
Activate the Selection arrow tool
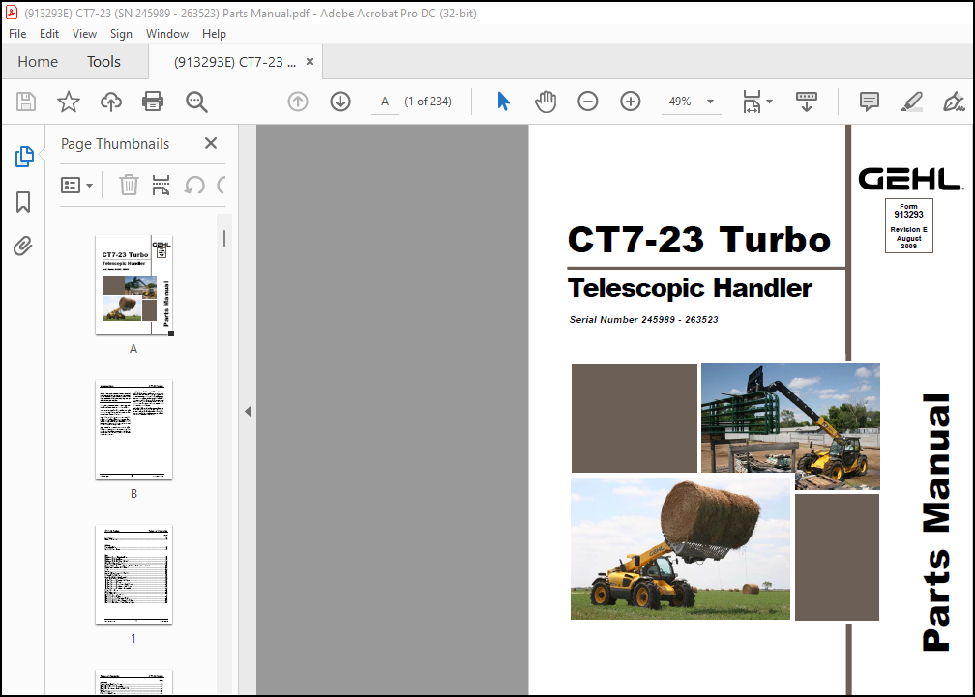point(503,102)
